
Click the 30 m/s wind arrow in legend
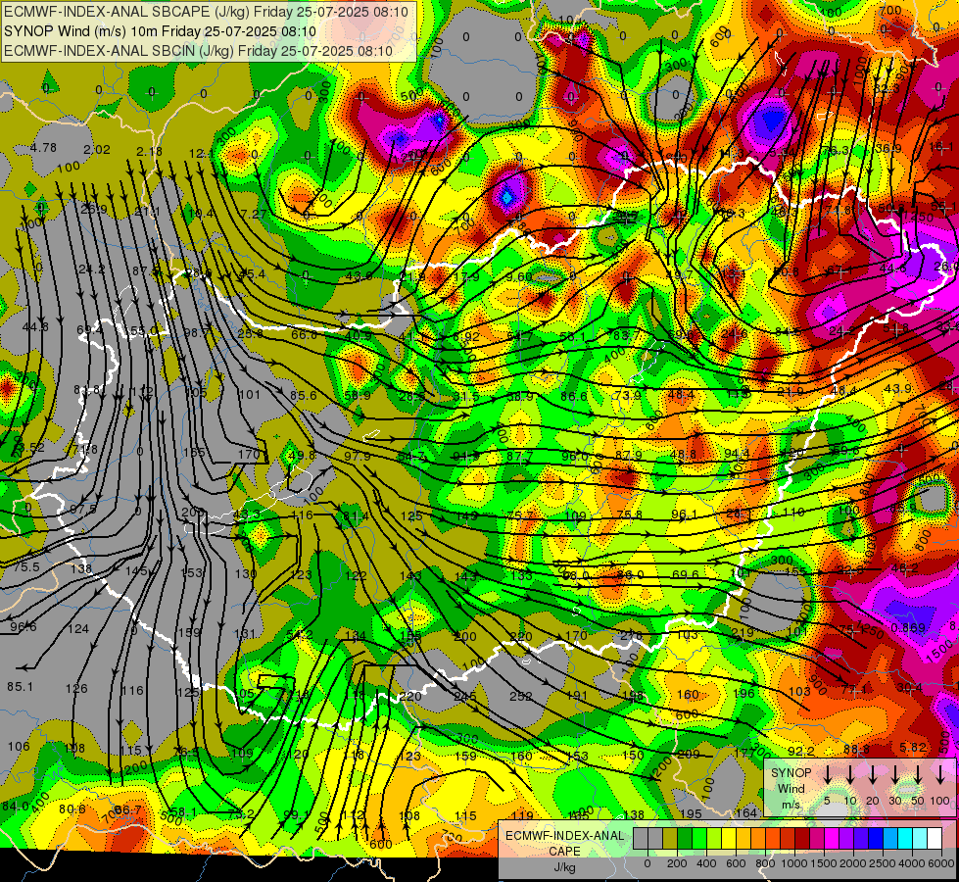click(x=894, y=774)
